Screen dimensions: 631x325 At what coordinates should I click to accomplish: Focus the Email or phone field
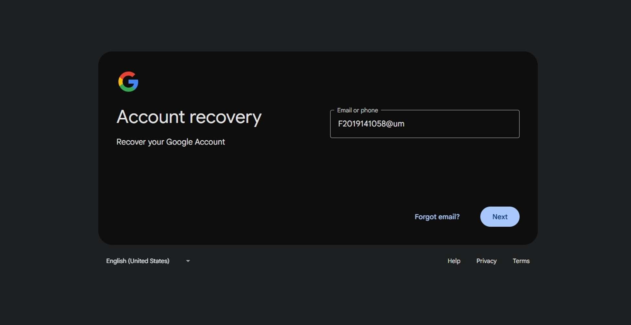coord(425,124)
